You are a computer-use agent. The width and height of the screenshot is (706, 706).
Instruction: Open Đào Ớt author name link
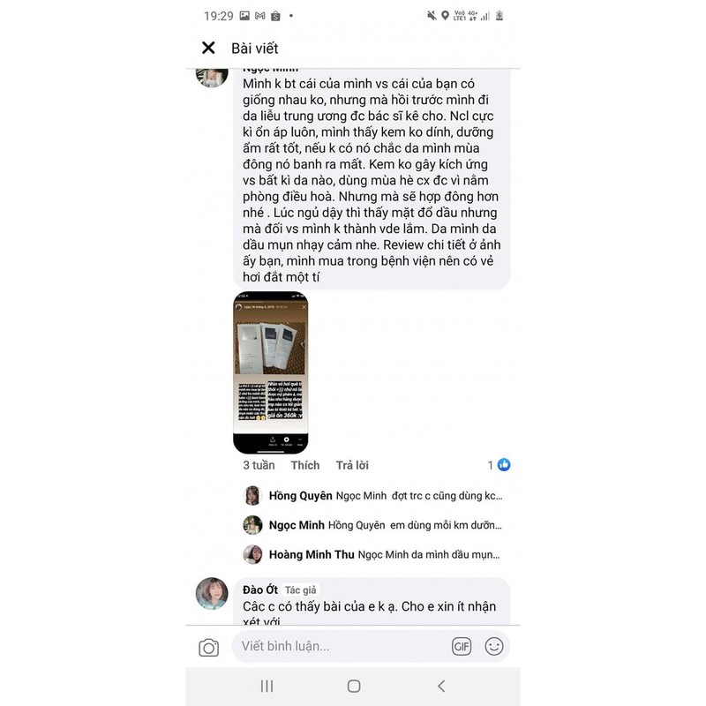[x=260, y=590]
